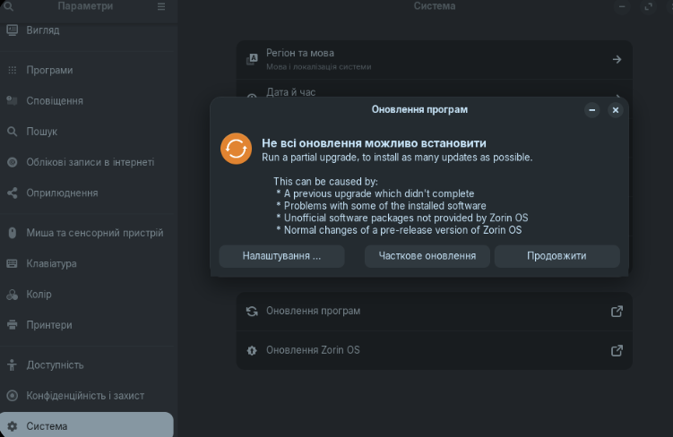Expand Регіон та мова row arrow
This screenshot has width=673, height=437.
tap(617, 59)
